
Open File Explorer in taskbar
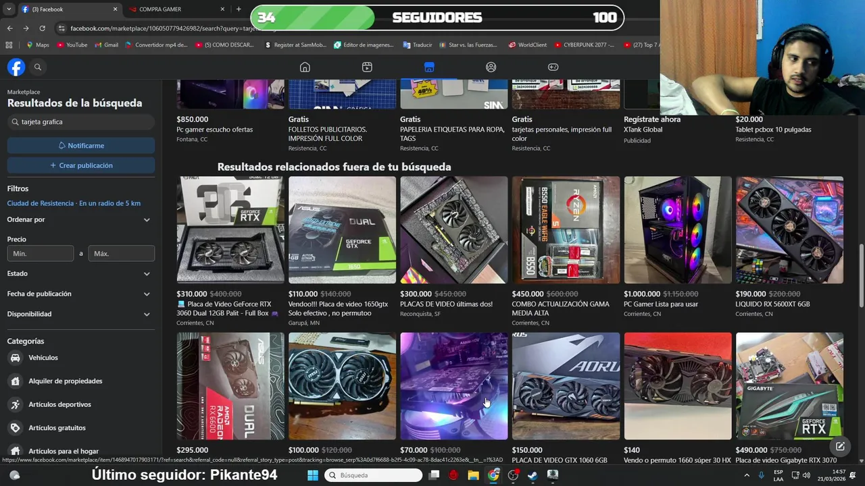473,475
